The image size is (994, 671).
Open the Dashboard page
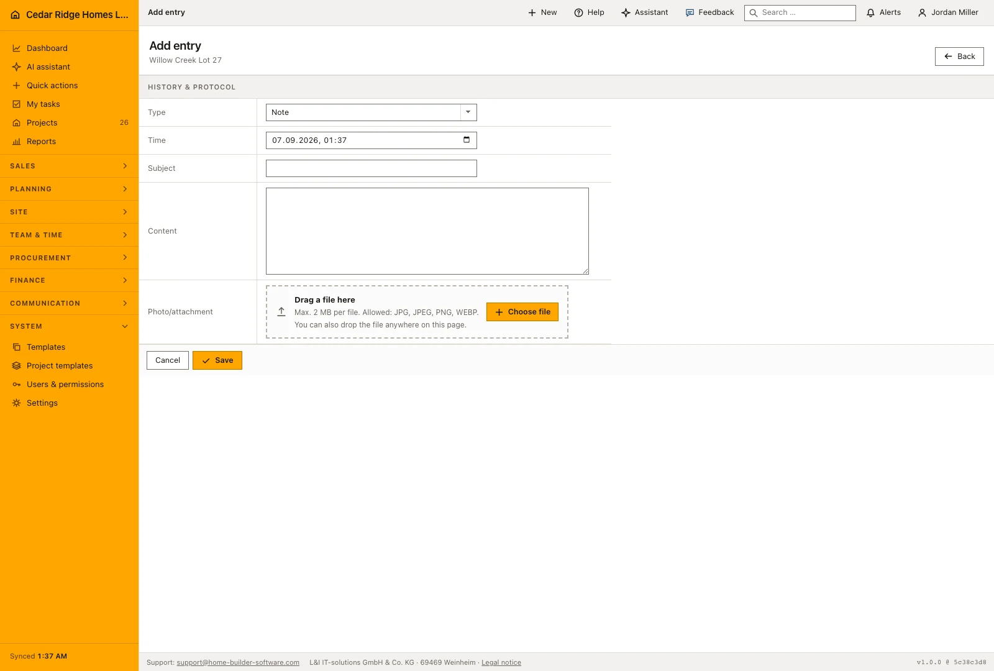point(69,48)
